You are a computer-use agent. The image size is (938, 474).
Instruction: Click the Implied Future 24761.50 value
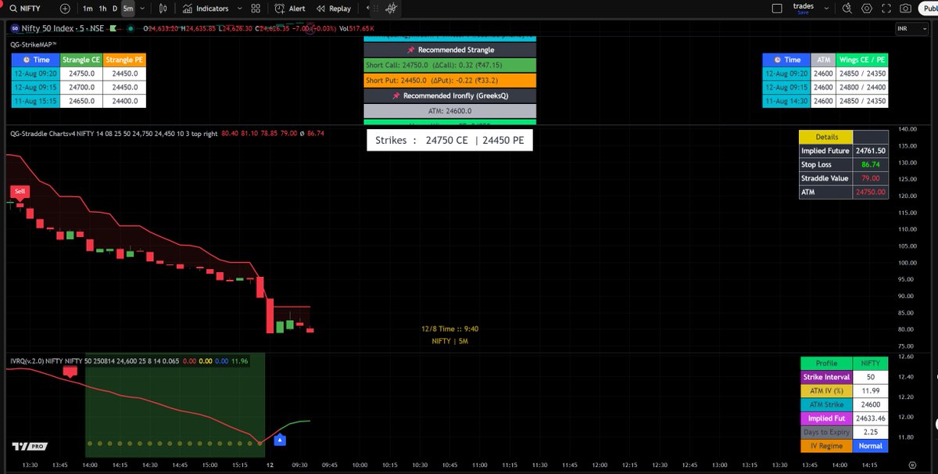click(871, 151)
